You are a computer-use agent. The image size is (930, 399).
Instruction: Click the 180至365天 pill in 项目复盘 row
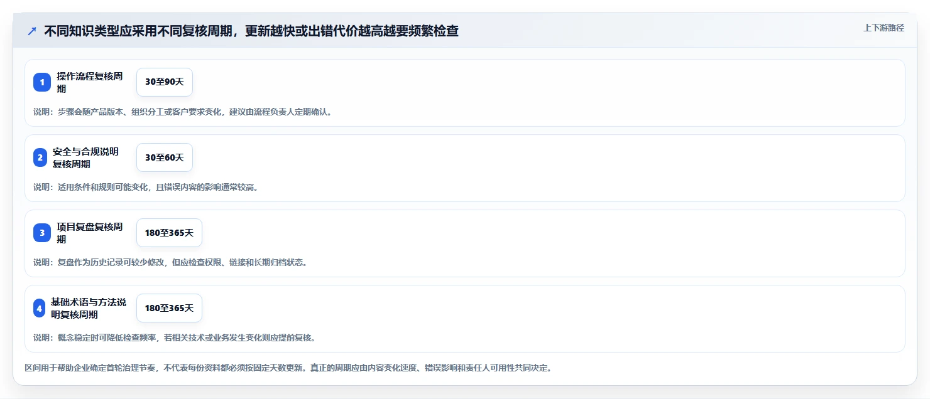(169, 233)
